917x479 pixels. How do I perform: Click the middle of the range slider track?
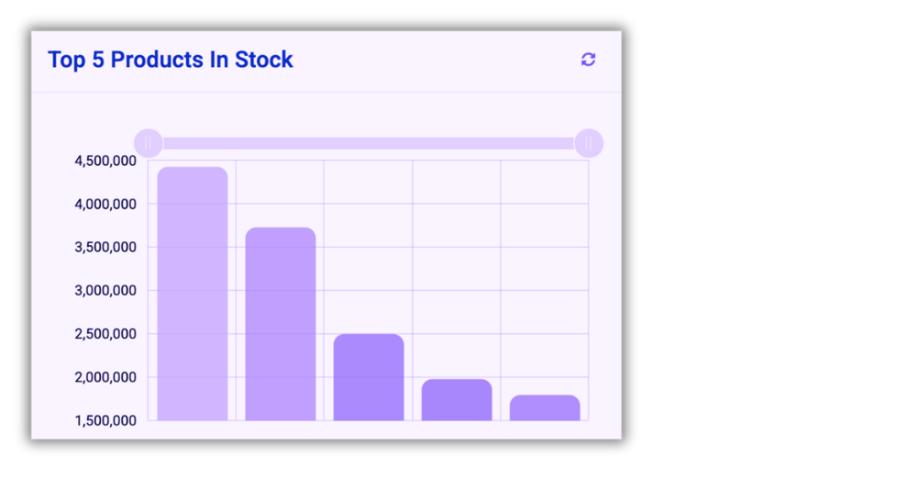pyautogui.click(x=369, y=143)
